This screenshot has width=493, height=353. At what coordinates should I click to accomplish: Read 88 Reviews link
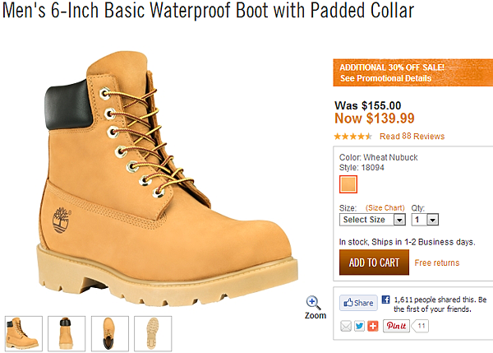[x=412, y=137]
